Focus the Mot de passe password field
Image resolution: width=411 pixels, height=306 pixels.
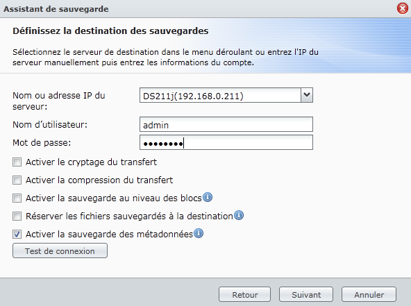226,142
